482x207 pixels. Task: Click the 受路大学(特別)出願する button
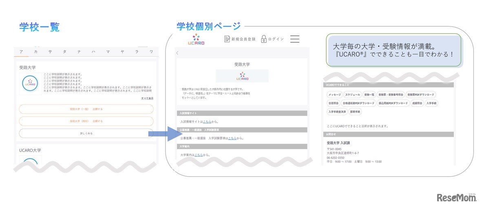(x=86, y=121)
